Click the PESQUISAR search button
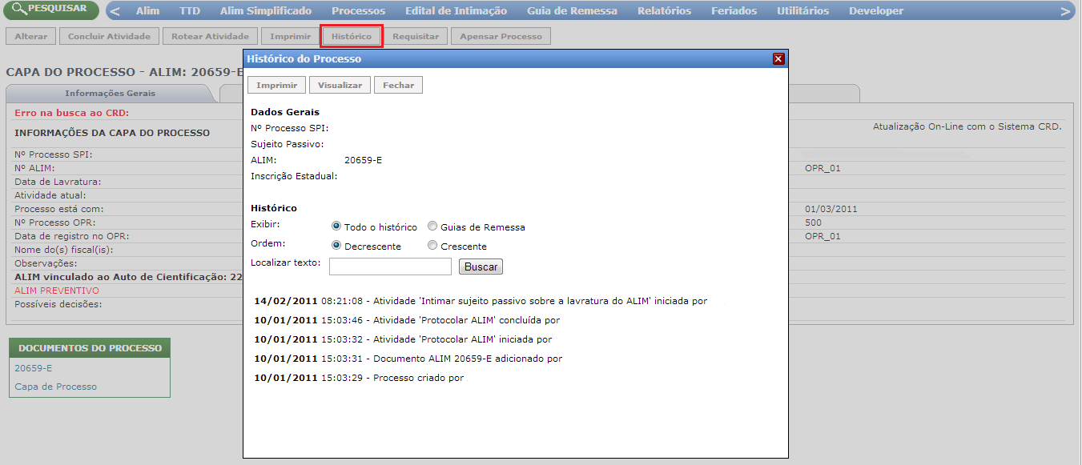Image resolution: width=1082 pixels, height=465 pixels. (50, 10)
